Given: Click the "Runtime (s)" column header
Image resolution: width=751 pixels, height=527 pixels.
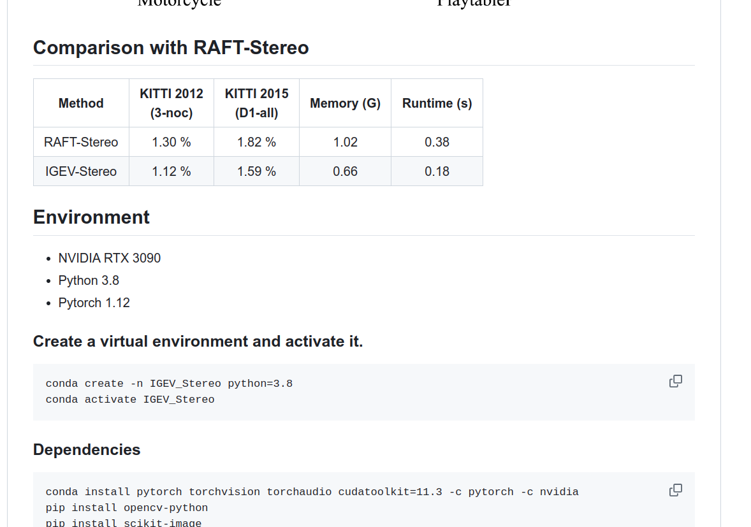Looking at the screenshot, I should [x=437, y=103].
